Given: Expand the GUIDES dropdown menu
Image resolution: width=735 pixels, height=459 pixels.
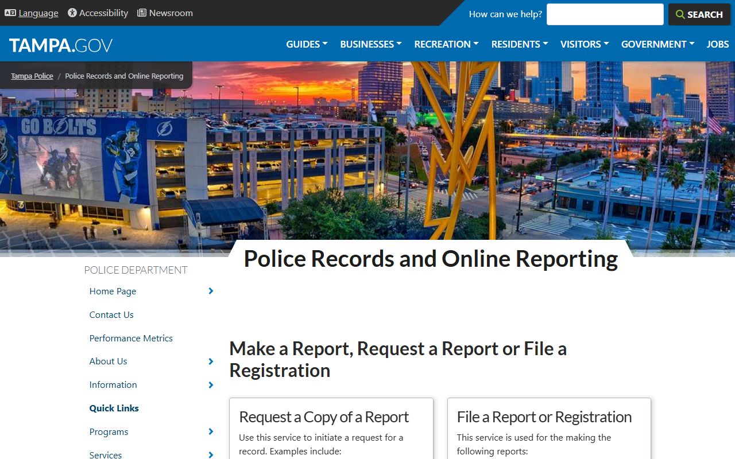Looking at the screenshot, I should [307, 44].
